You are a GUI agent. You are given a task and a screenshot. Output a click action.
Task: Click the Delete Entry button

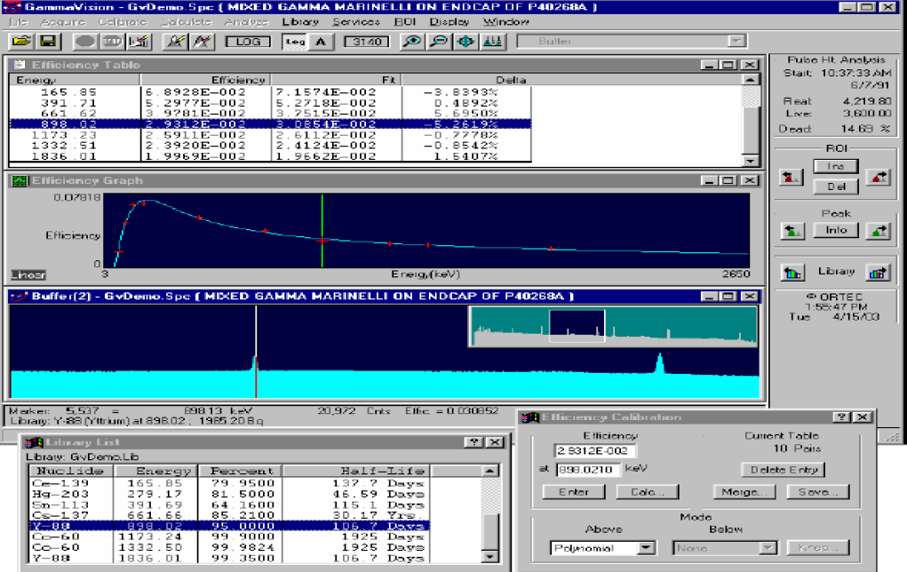tap(784, 470)
